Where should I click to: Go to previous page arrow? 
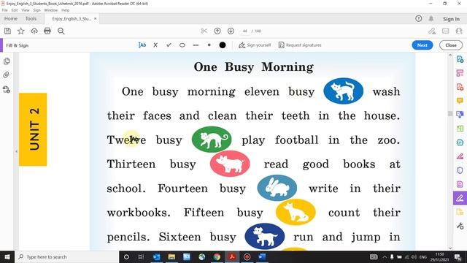(217, 31)
